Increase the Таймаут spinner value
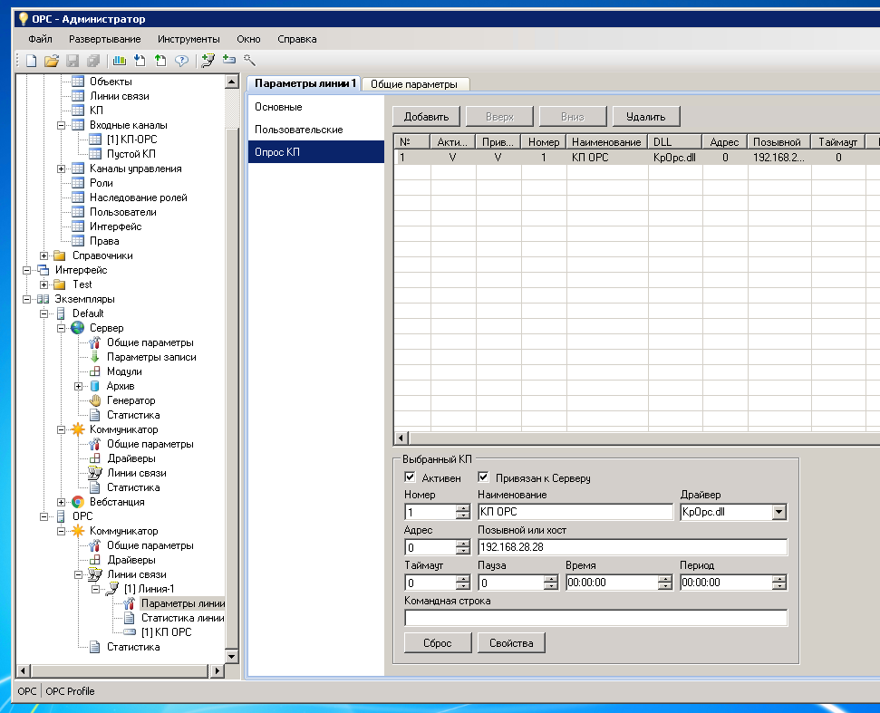Screen dimensions: 880x713 (x=463, y=579)
